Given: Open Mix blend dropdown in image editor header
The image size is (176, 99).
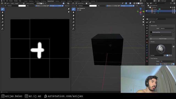Looking at the screenshot, I should (x=31, y=6).
